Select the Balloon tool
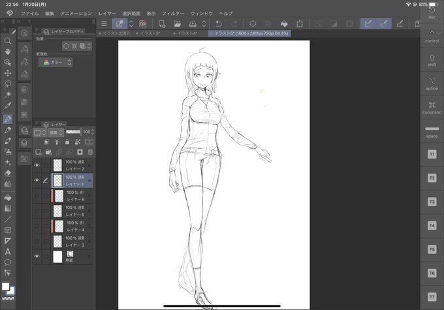444x310 pixels. (x=8, y=262)
